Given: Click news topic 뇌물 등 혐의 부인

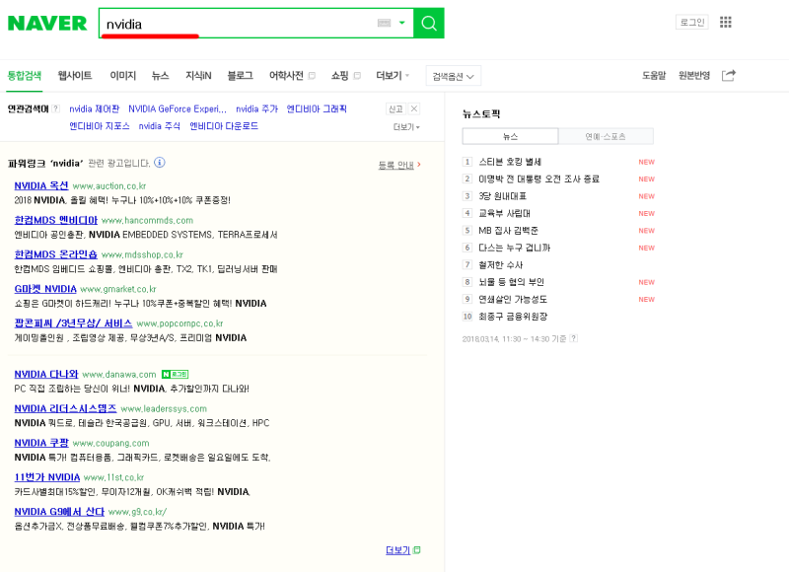Looking at the screenshot, I should point(511,282).
